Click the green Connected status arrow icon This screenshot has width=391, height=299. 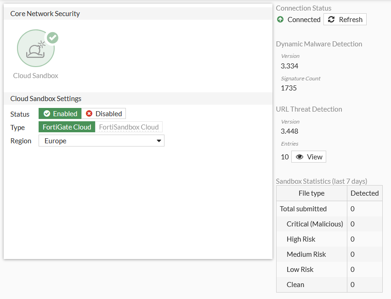click(x=281, y=19)
